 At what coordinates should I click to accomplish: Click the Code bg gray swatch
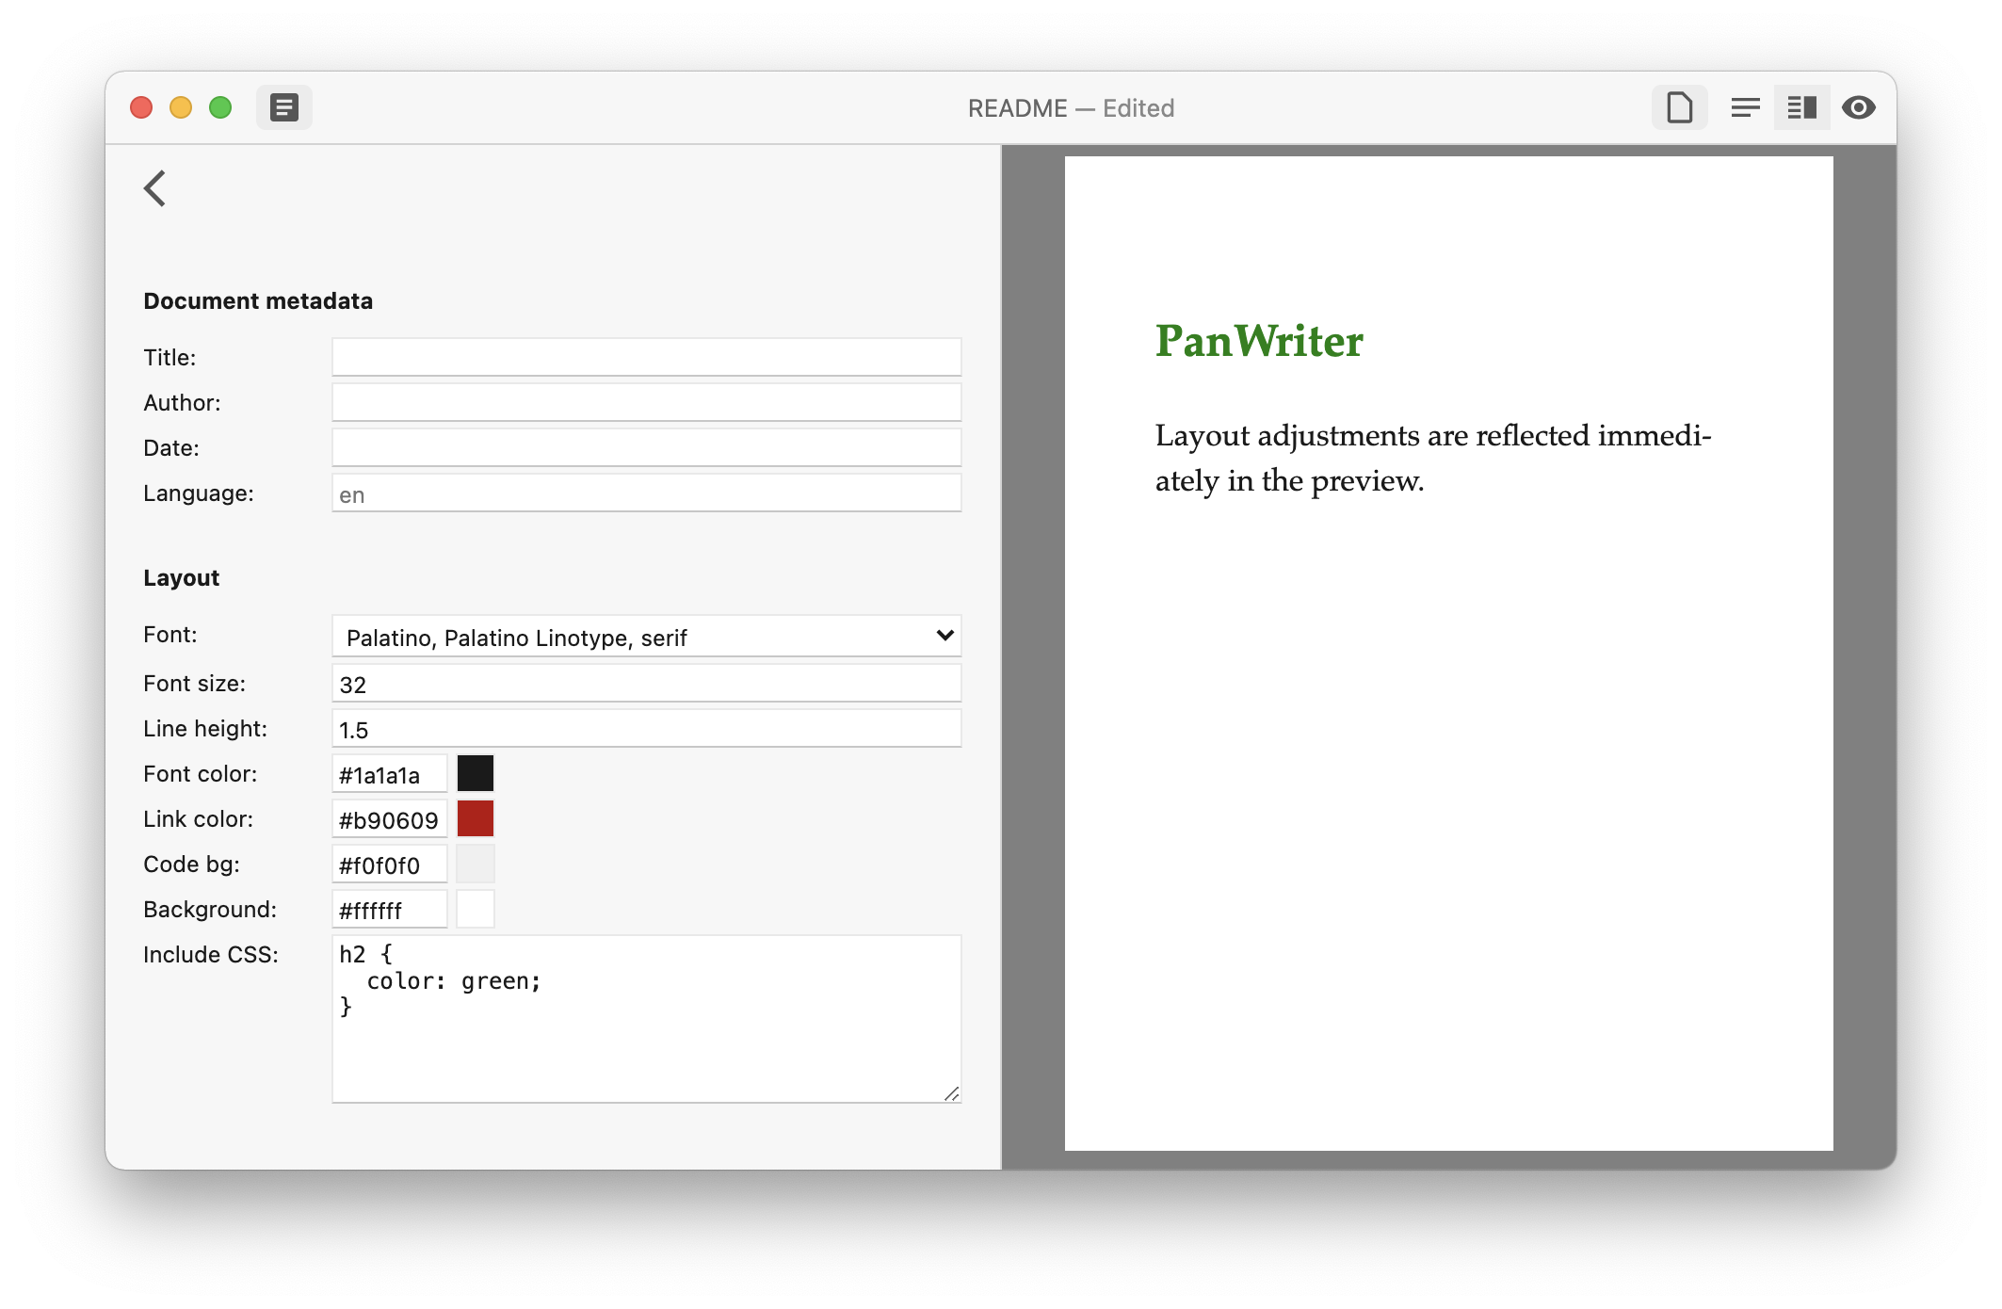(x=476, y=865)
